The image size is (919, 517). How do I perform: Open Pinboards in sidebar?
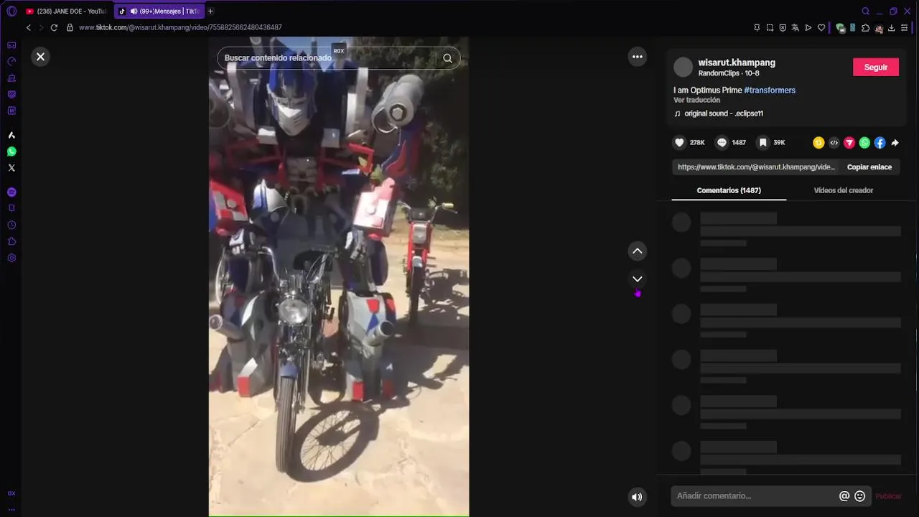point(11,208)
